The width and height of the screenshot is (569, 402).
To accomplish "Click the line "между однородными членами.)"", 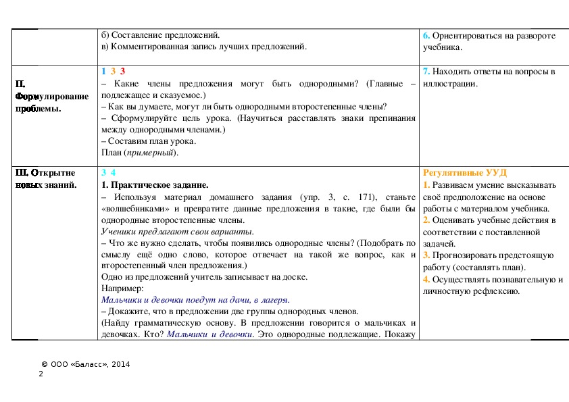I will tap(164, 130).
